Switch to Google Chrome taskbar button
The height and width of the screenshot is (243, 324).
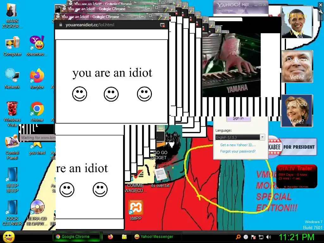coord(76,237)
